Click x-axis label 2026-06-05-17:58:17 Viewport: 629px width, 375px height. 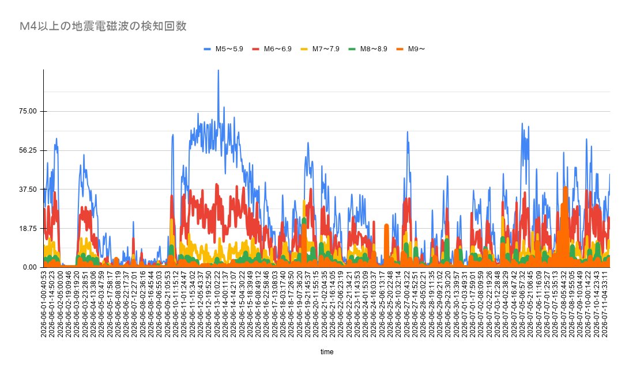click(110, 304)
